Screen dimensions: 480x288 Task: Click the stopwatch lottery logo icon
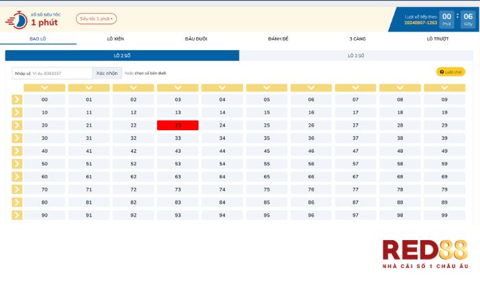click(x=16, y=20)
